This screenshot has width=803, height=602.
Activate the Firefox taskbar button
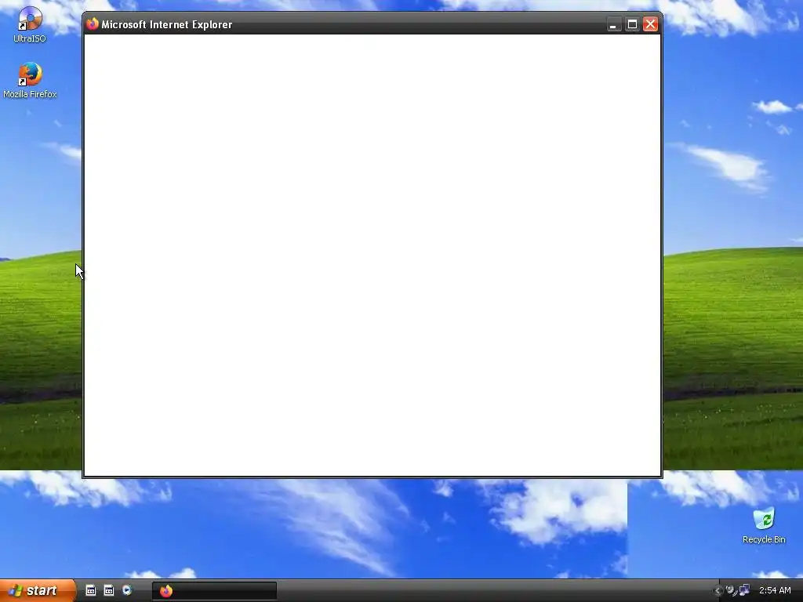coord(214,591)
